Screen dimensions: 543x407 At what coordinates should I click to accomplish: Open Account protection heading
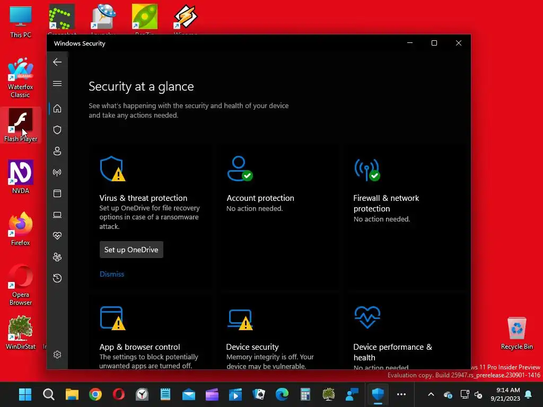[x=260, y=198]
